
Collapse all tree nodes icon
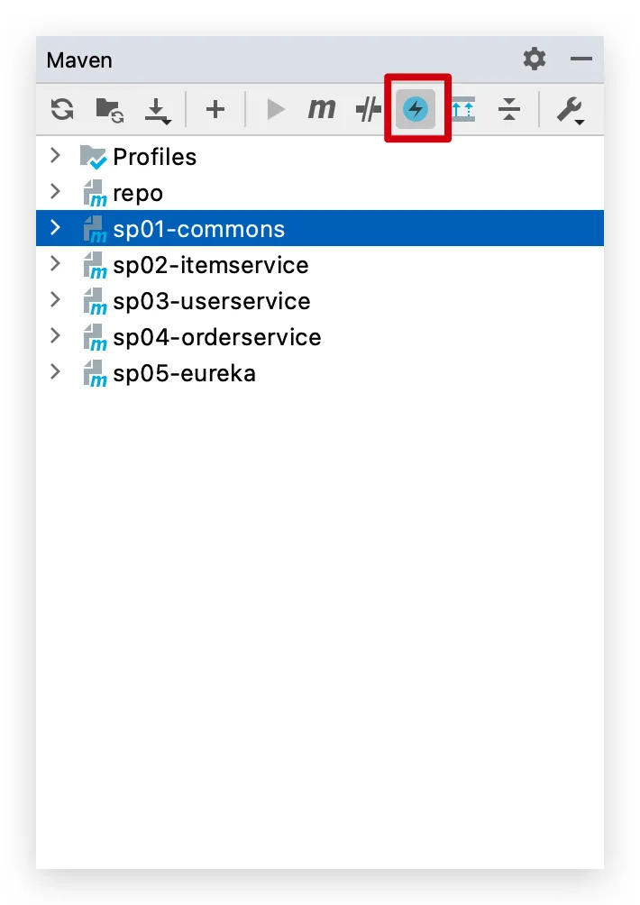point(509,109)
